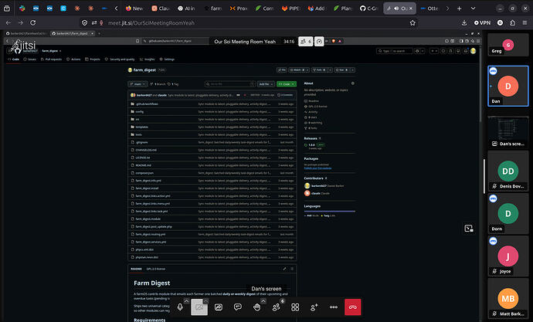Click the connection indicator on Dan's thumbnail

(493, 71)
